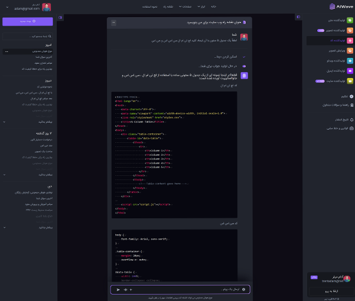Image resolution: width=355 pixels, height=301 pixels.
Task: Click the AI bot avatar in reply
Action: pos(244,76)
